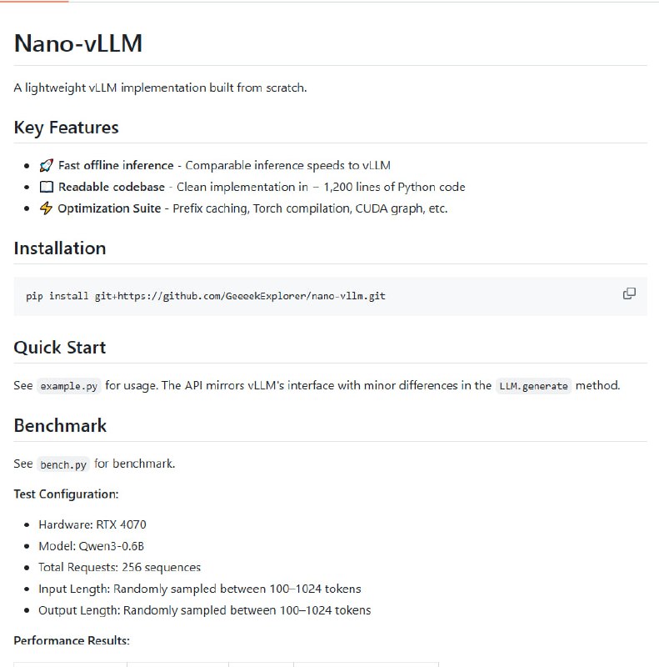Click the lightning bolt beside Optimization Suite
The width and height of the screenshot is (659, 667).
pyautogui.click(x=47, y=208)
